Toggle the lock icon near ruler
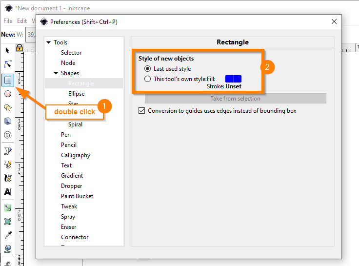 click(x=20, y=48)
